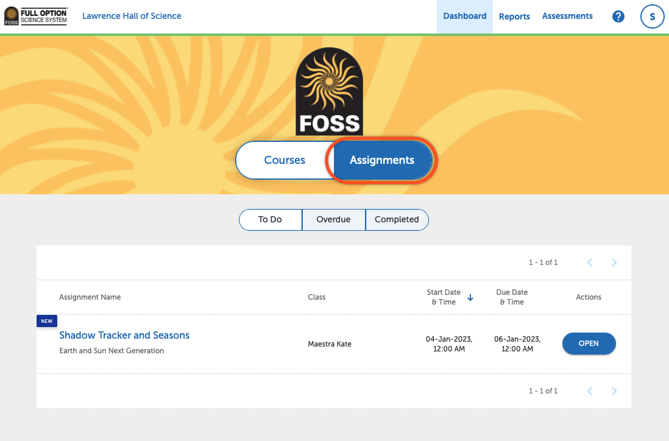Click the bottom next page chevron
Screen dimensions: 669x441
pyautogui.click(x=614, y=391)
